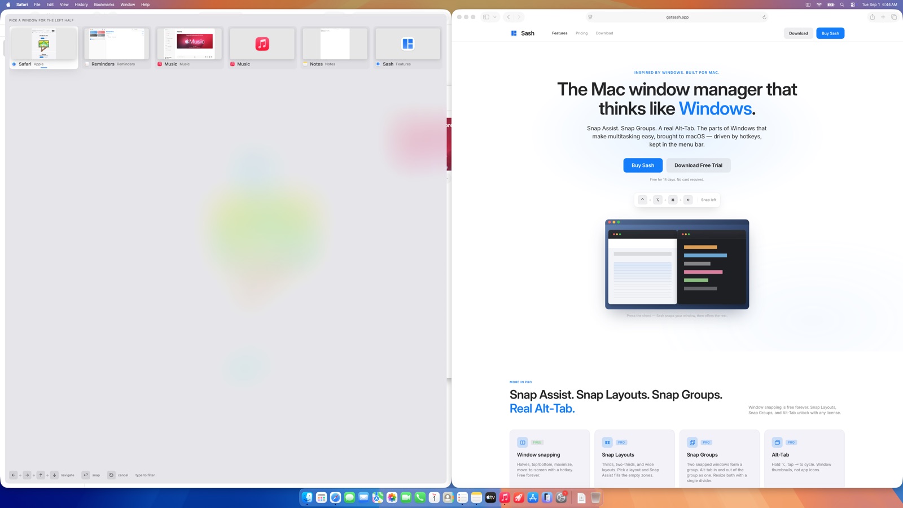The width and height of the screenshot is (903, 508).
Task: Show Safari sidebar in getsash.app window
Action: point(486,17)
